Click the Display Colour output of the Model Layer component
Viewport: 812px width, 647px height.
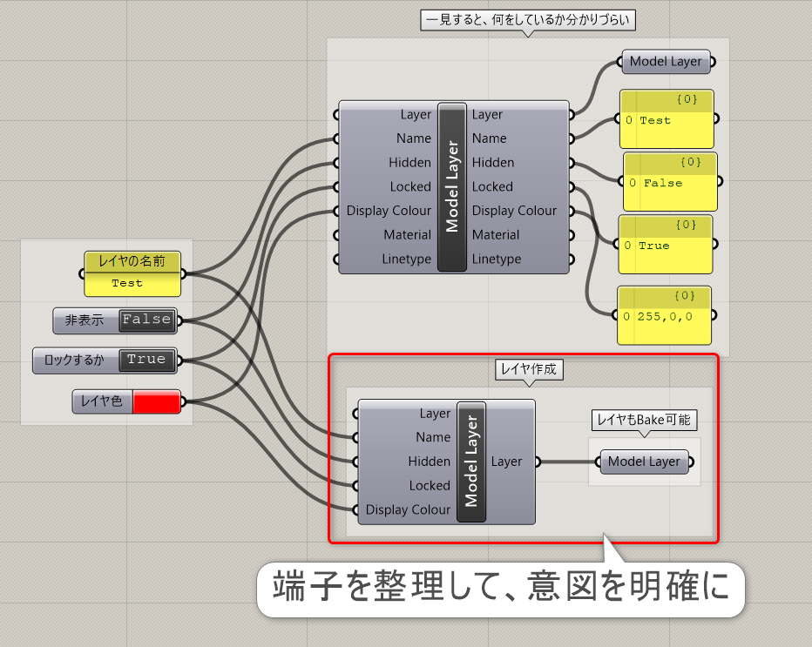(x=514, y=211)
